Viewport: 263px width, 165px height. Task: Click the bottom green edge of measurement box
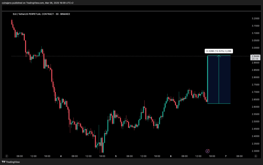(219, 104)
